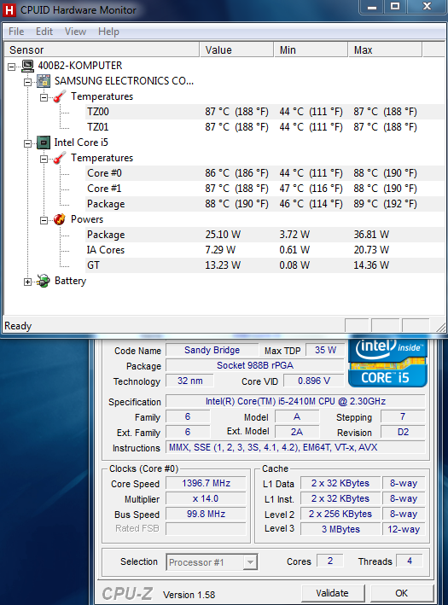The image size is (448, 605).
Task: Click the red HWMonitor title bar icon
Action: point(9,10)
